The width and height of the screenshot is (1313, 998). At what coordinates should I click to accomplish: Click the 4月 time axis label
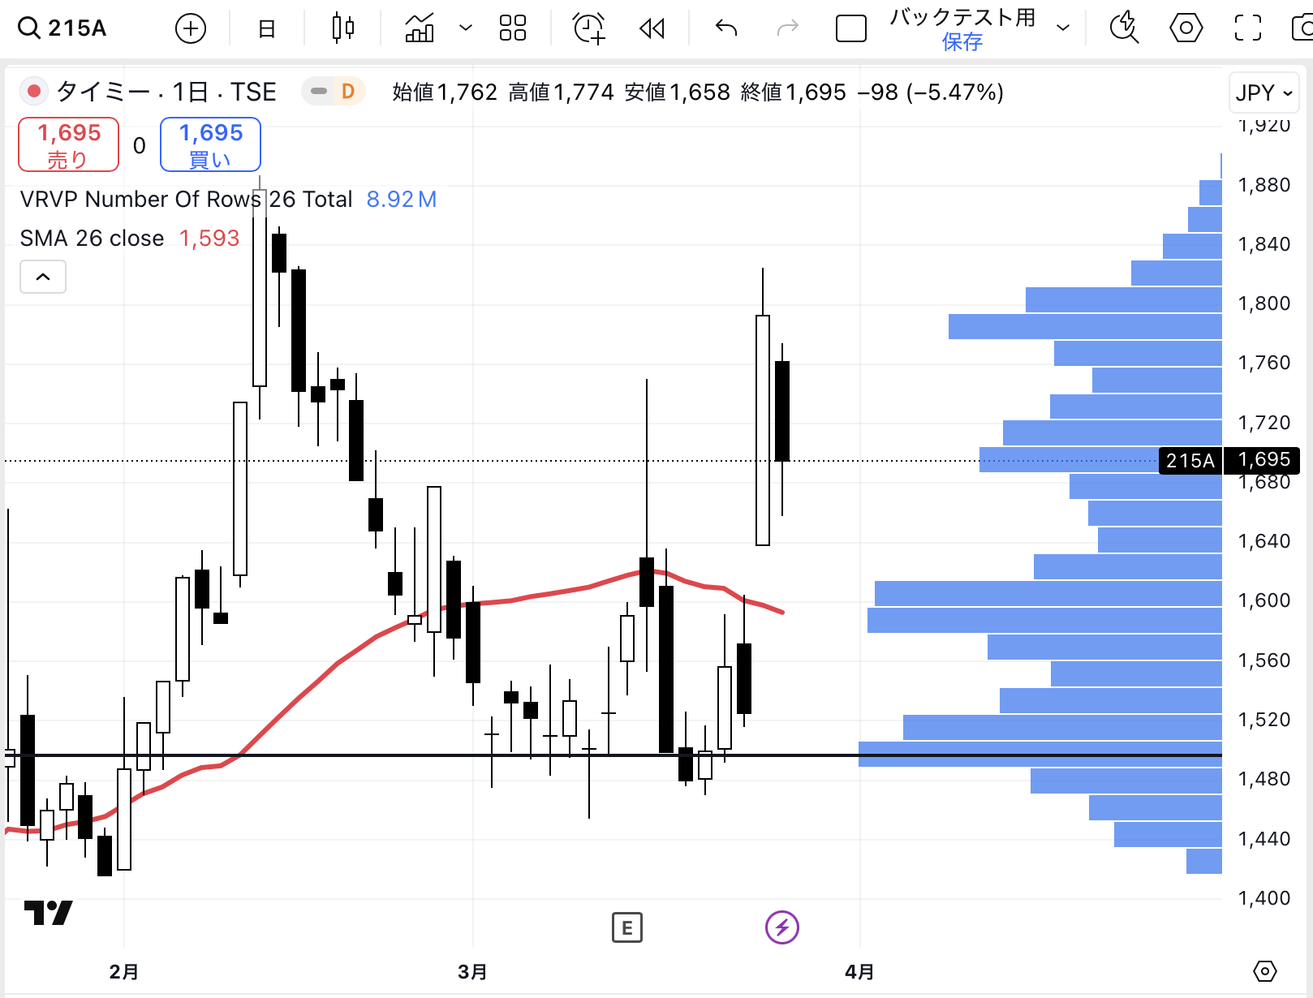coord(859,971)
